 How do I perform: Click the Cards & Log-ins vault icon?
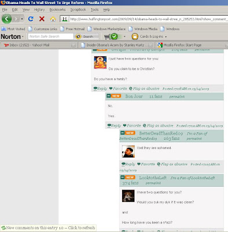tap(135, 37)
